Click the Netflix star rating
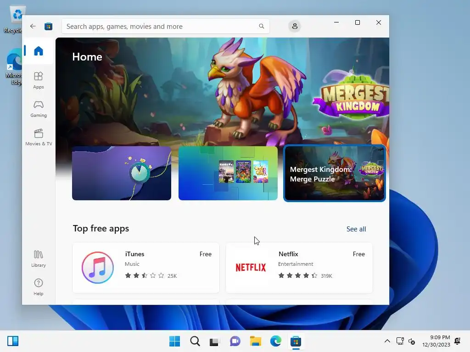The height and width of the screenshot is (352, 470). [297, 275]
